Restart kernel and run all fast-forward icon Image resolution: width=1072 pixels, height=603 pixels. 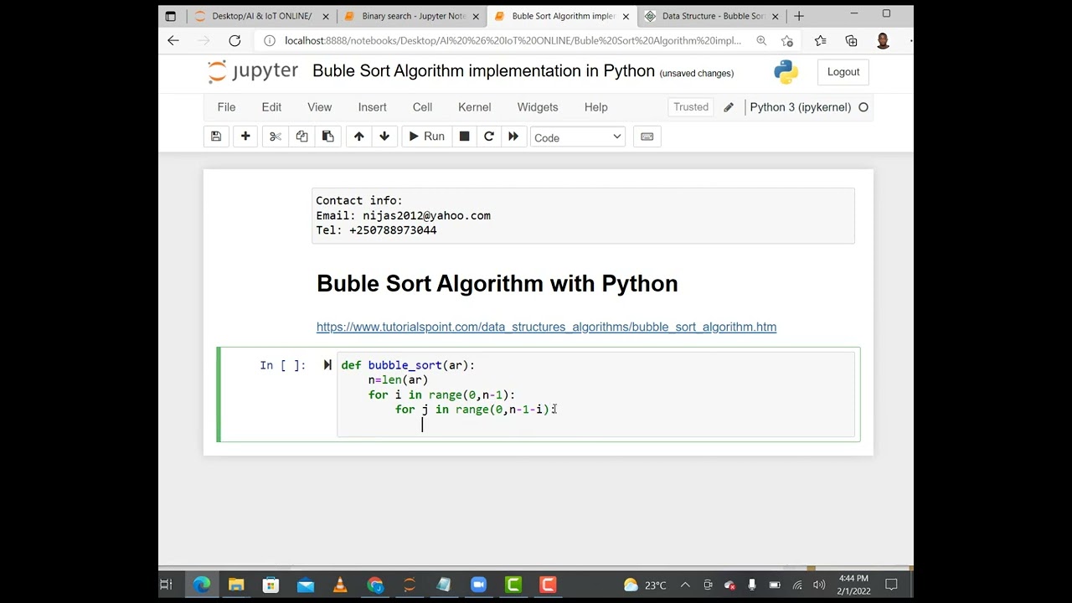(x=513, y=137)
